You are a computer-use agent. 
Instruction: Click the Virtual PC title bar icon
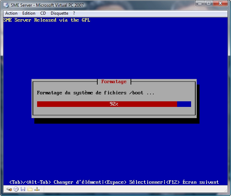click(x=6, y=5)
